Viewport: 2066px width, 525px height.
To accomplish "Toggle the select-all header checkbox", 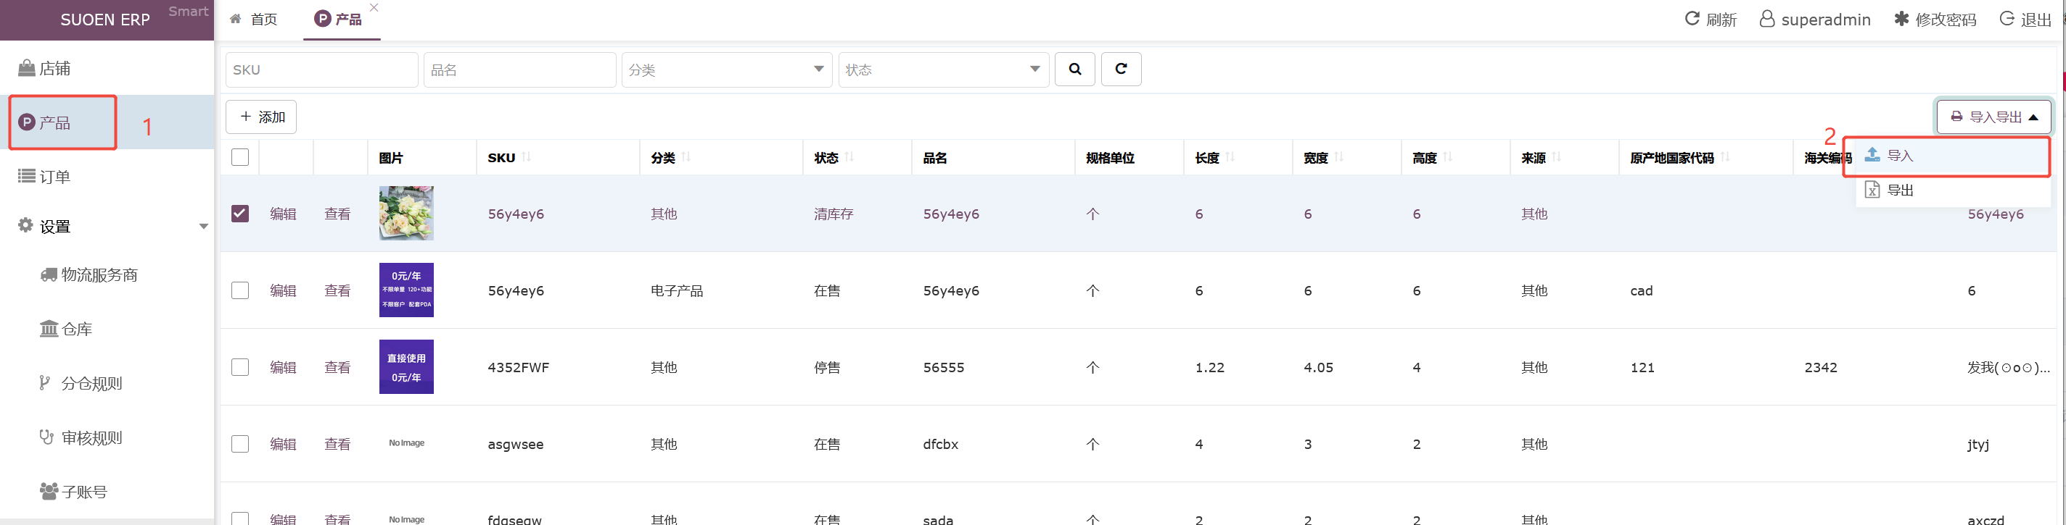I will point(240,157).
